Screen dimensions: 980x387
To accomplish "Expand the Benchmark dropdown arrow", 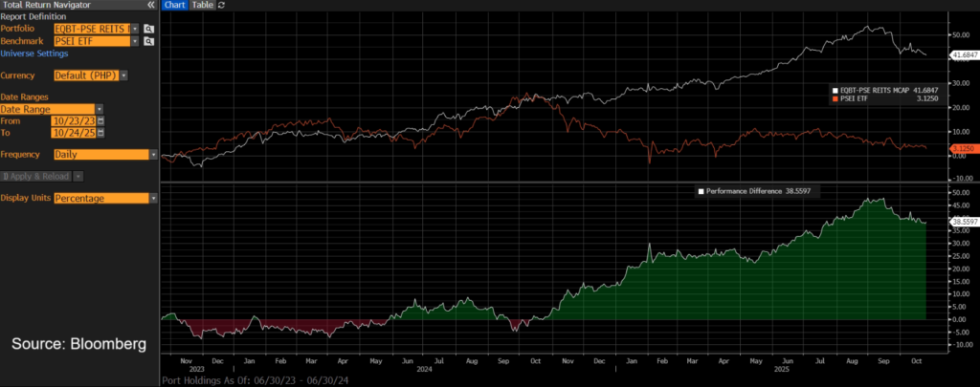I will 135,41.
